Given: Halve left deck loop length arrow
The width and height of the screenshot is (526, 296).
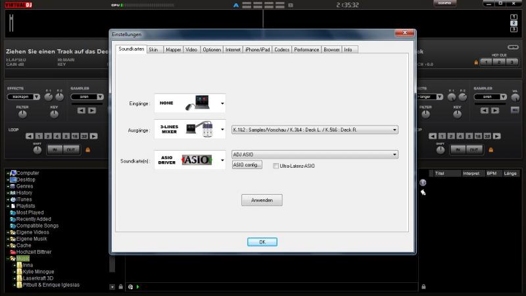Looking at the screenshot, I should click(x=30, y=136).
